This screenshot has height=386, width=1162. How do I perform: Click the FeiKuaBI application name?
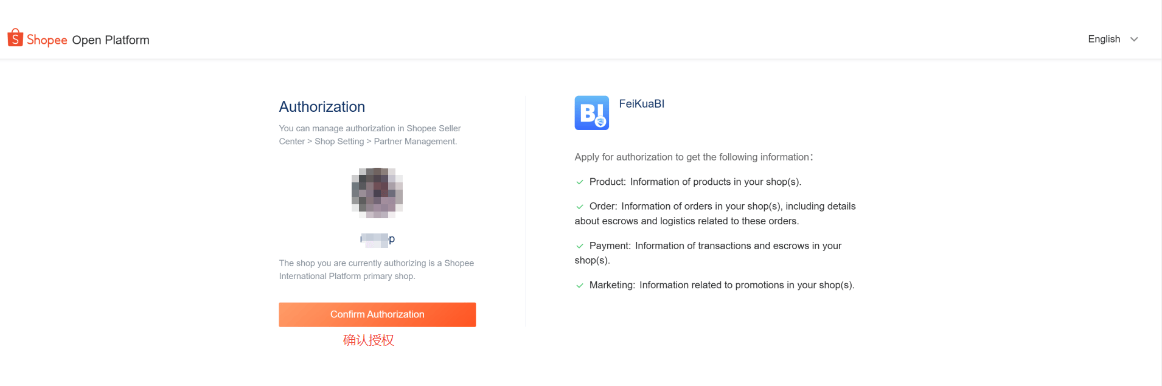click(x=641, y=104)
